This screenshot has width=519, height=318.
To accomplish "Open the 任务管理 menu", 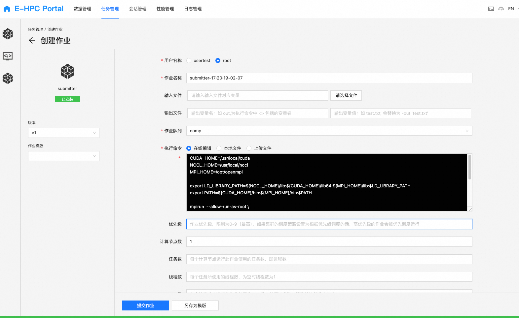I will coord(110,9).
